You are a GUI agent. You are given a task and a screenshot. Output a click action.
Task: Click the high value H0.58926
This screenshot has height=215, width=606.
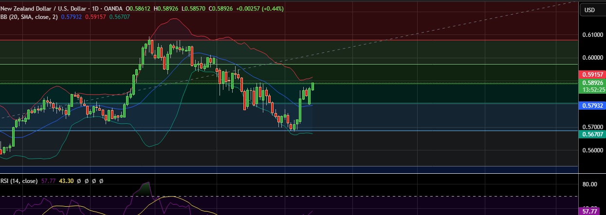(x=166, y=9)
